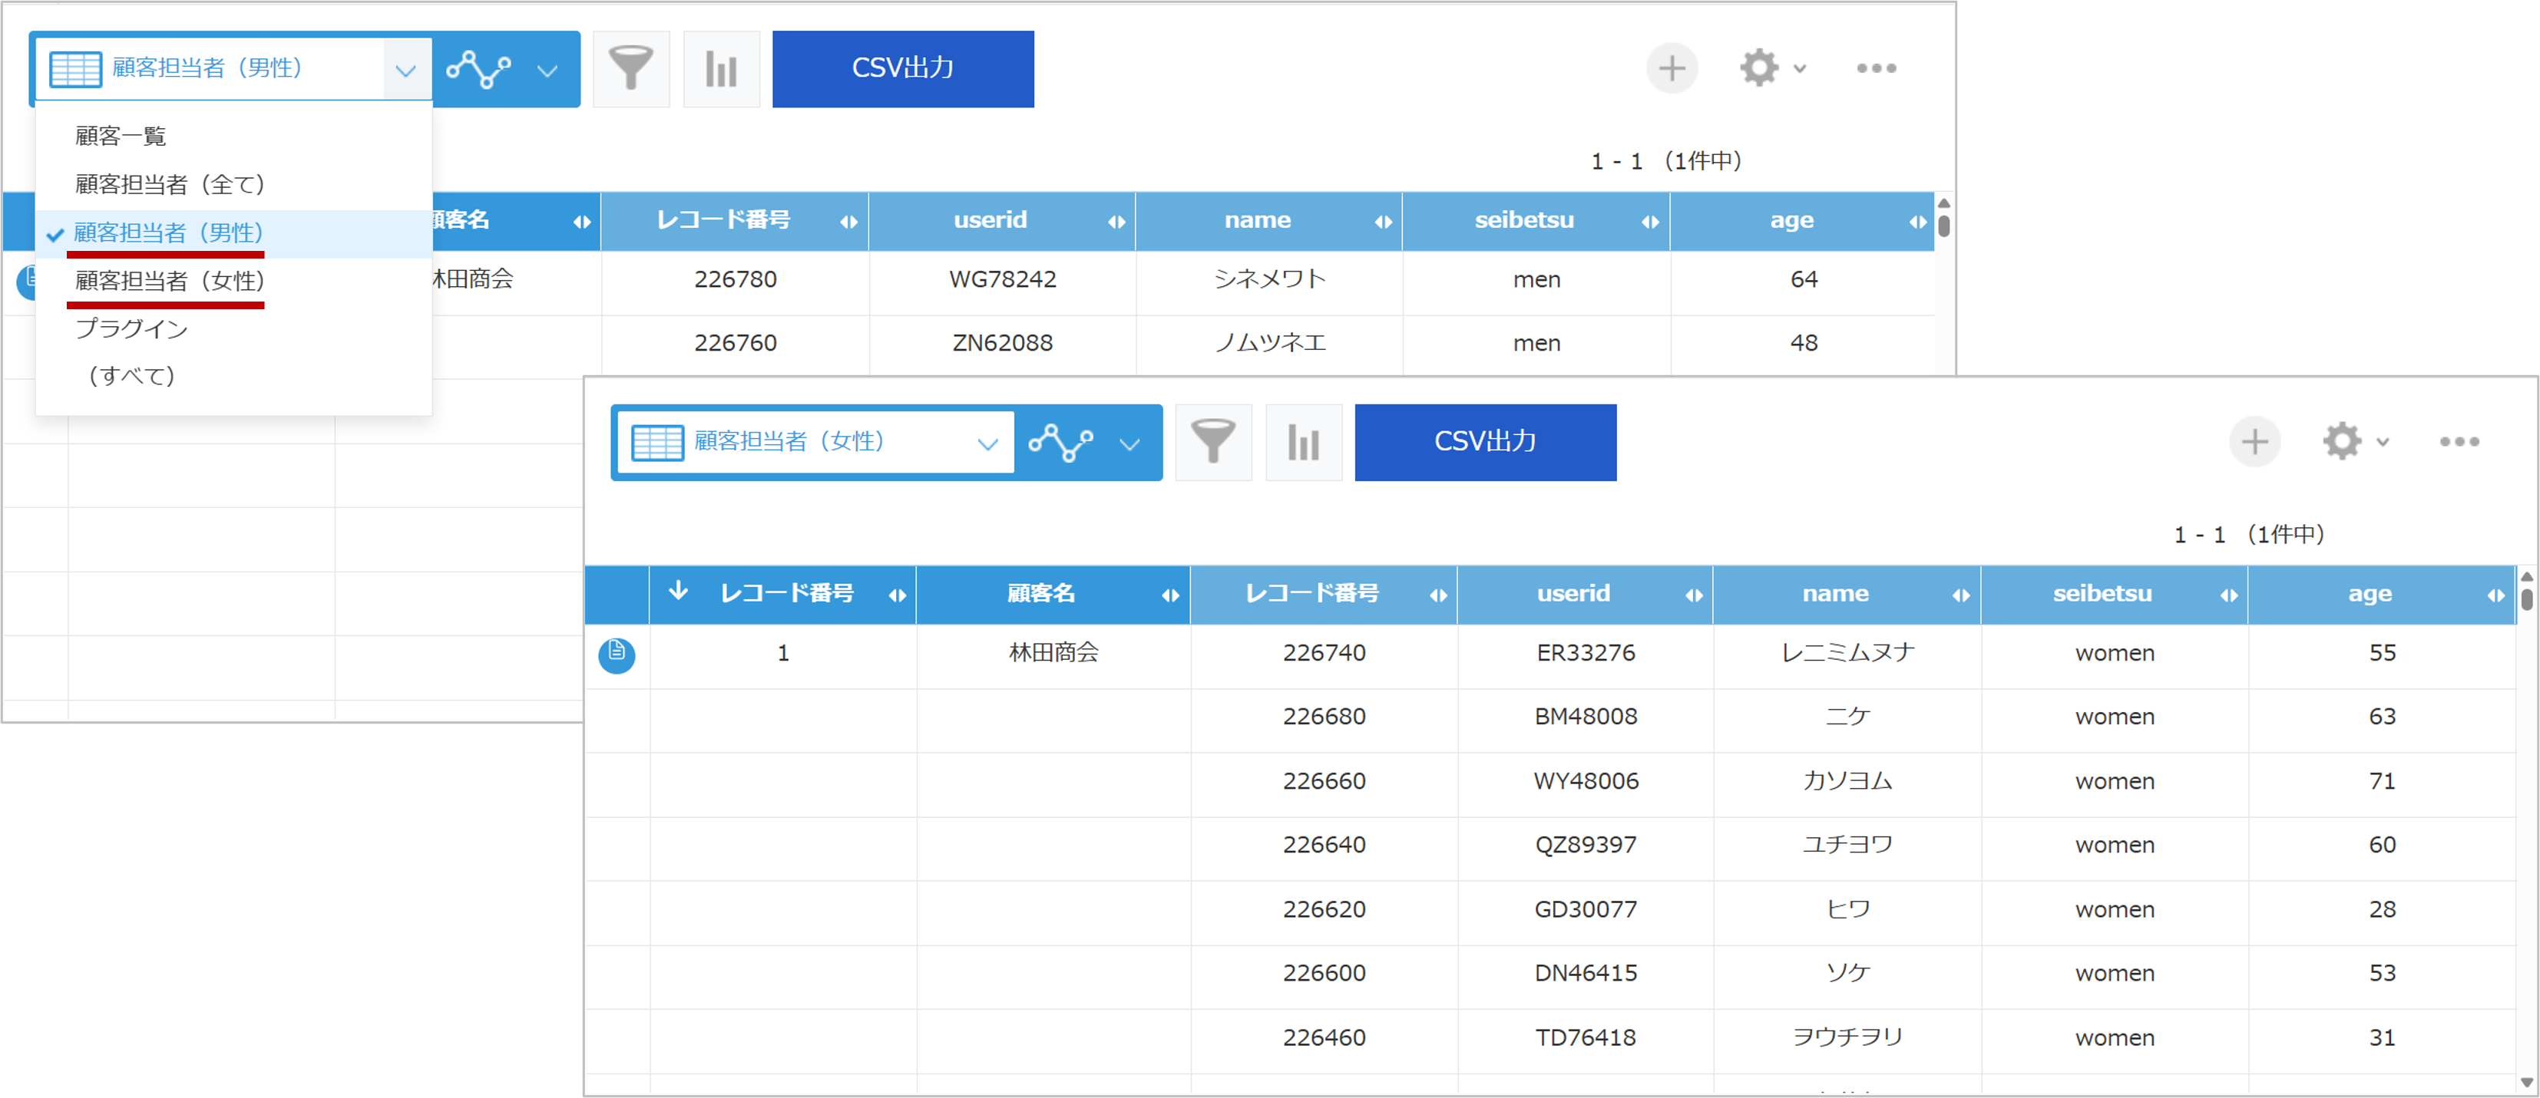Image resolution: width=2540 pixels, height=1098 pixels.
Task: Click scrollbar thumb in male view table
Action: 1943,226
